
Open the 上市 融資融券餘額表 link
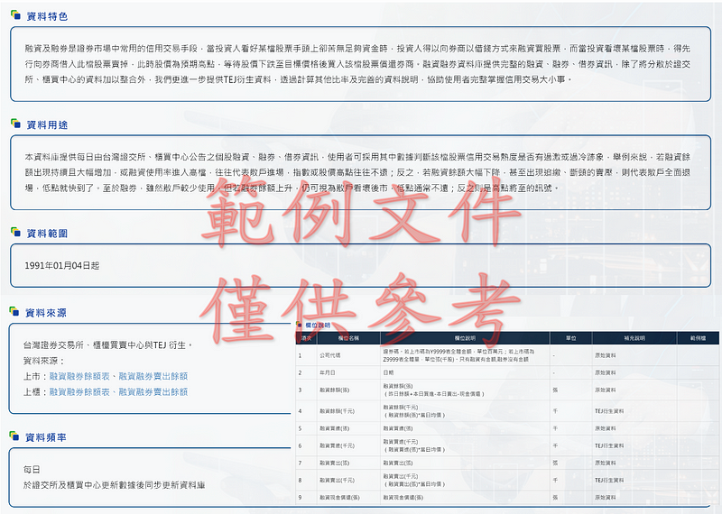(82, 376)
